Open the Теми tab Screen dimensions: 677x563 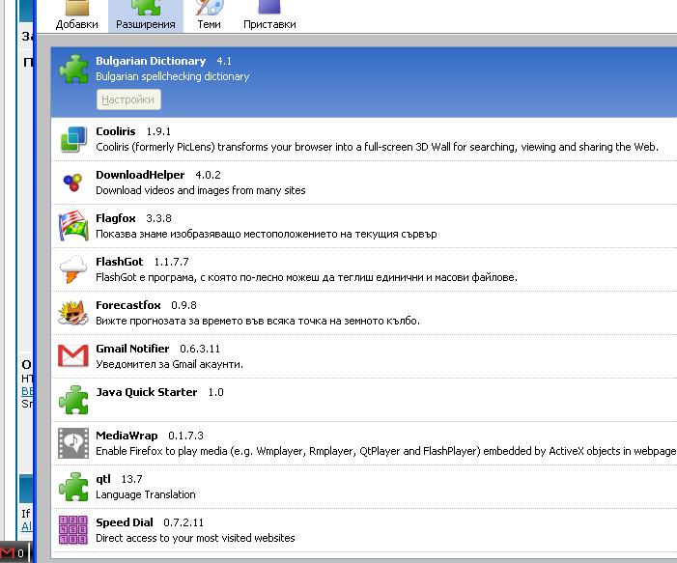tap(209, 16)
